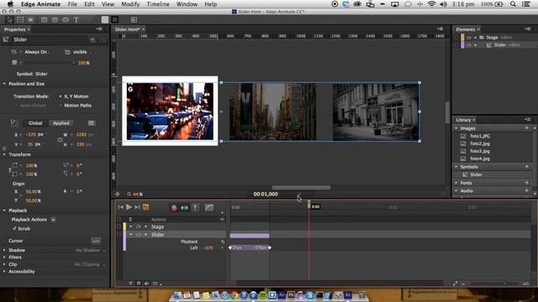The width and height of the screenshot is (538, 302).
Task: Select the Clipping tool in toolbar
Action: 30,19
